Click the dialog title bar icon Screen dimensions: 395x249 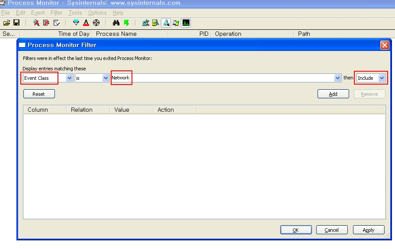click(22, 45)
